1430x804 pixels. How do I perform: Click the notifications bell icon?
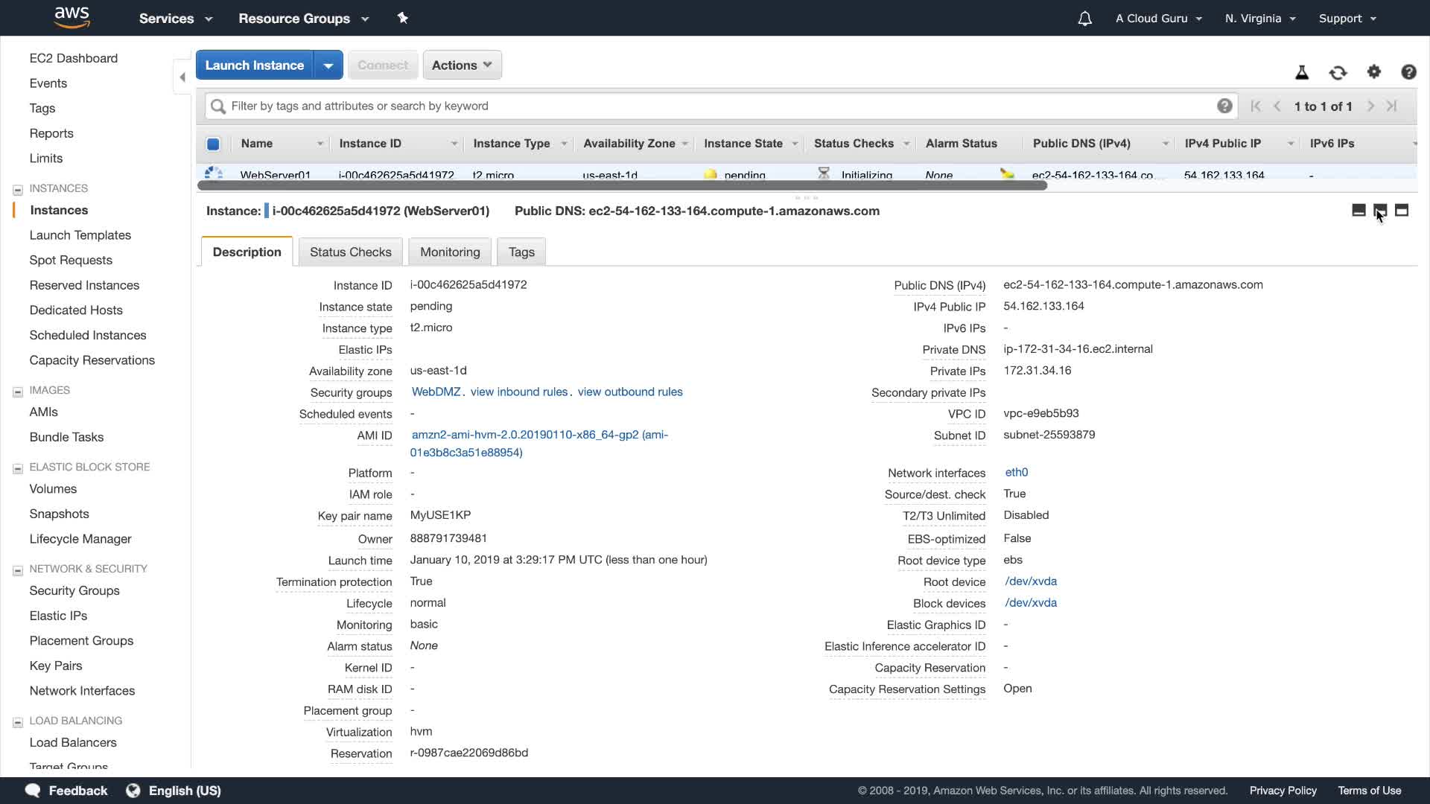pyautogui.click(x=1084, y=19)
